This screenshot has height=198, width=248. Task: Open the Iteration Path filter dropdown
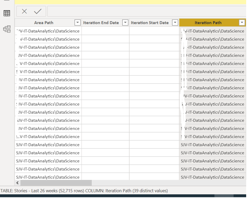242,23
